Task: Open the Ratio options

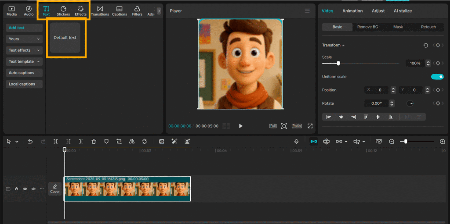Action: pos(297,126)
